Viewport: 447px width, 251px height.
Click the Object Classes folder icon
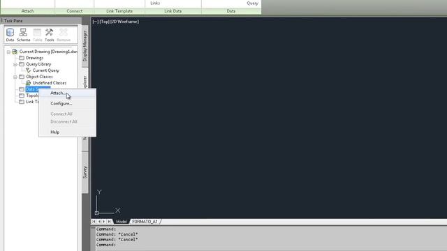pos(22,77)
